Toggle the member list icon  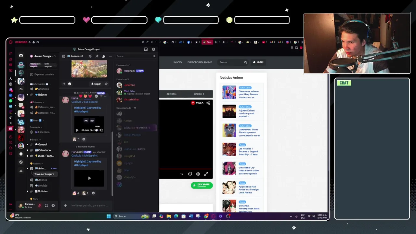point(104,56)
